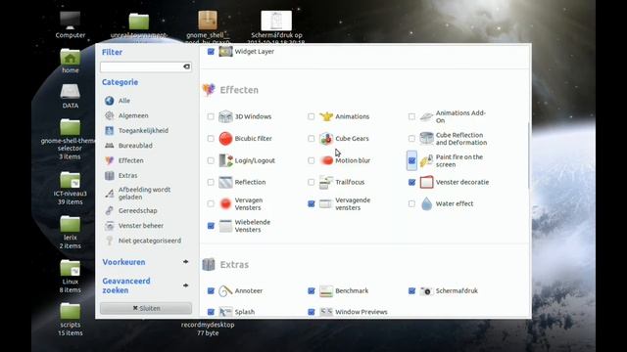Open the Motion blur plugin icon
The image size is (627, 352).
point(326,160)
